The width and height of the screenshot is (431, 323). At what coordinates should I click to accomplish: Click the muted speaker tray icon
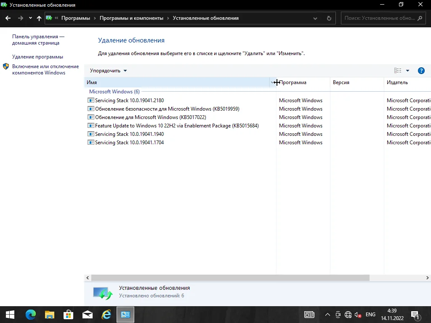coord(358,315)
